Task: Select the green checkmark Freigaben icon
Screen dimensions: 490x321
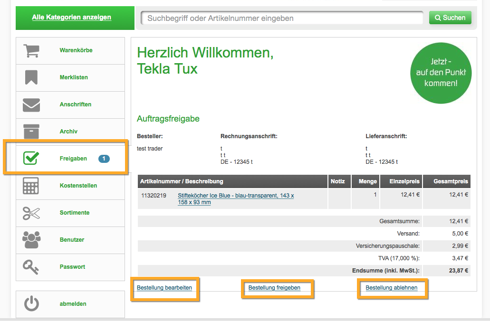Action: point(31,159)
